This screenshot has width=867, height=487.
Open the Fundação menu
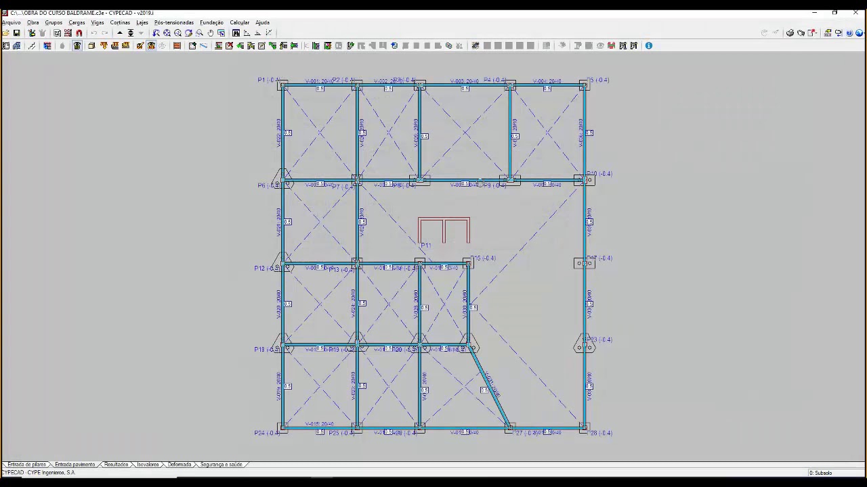[211, 22]
